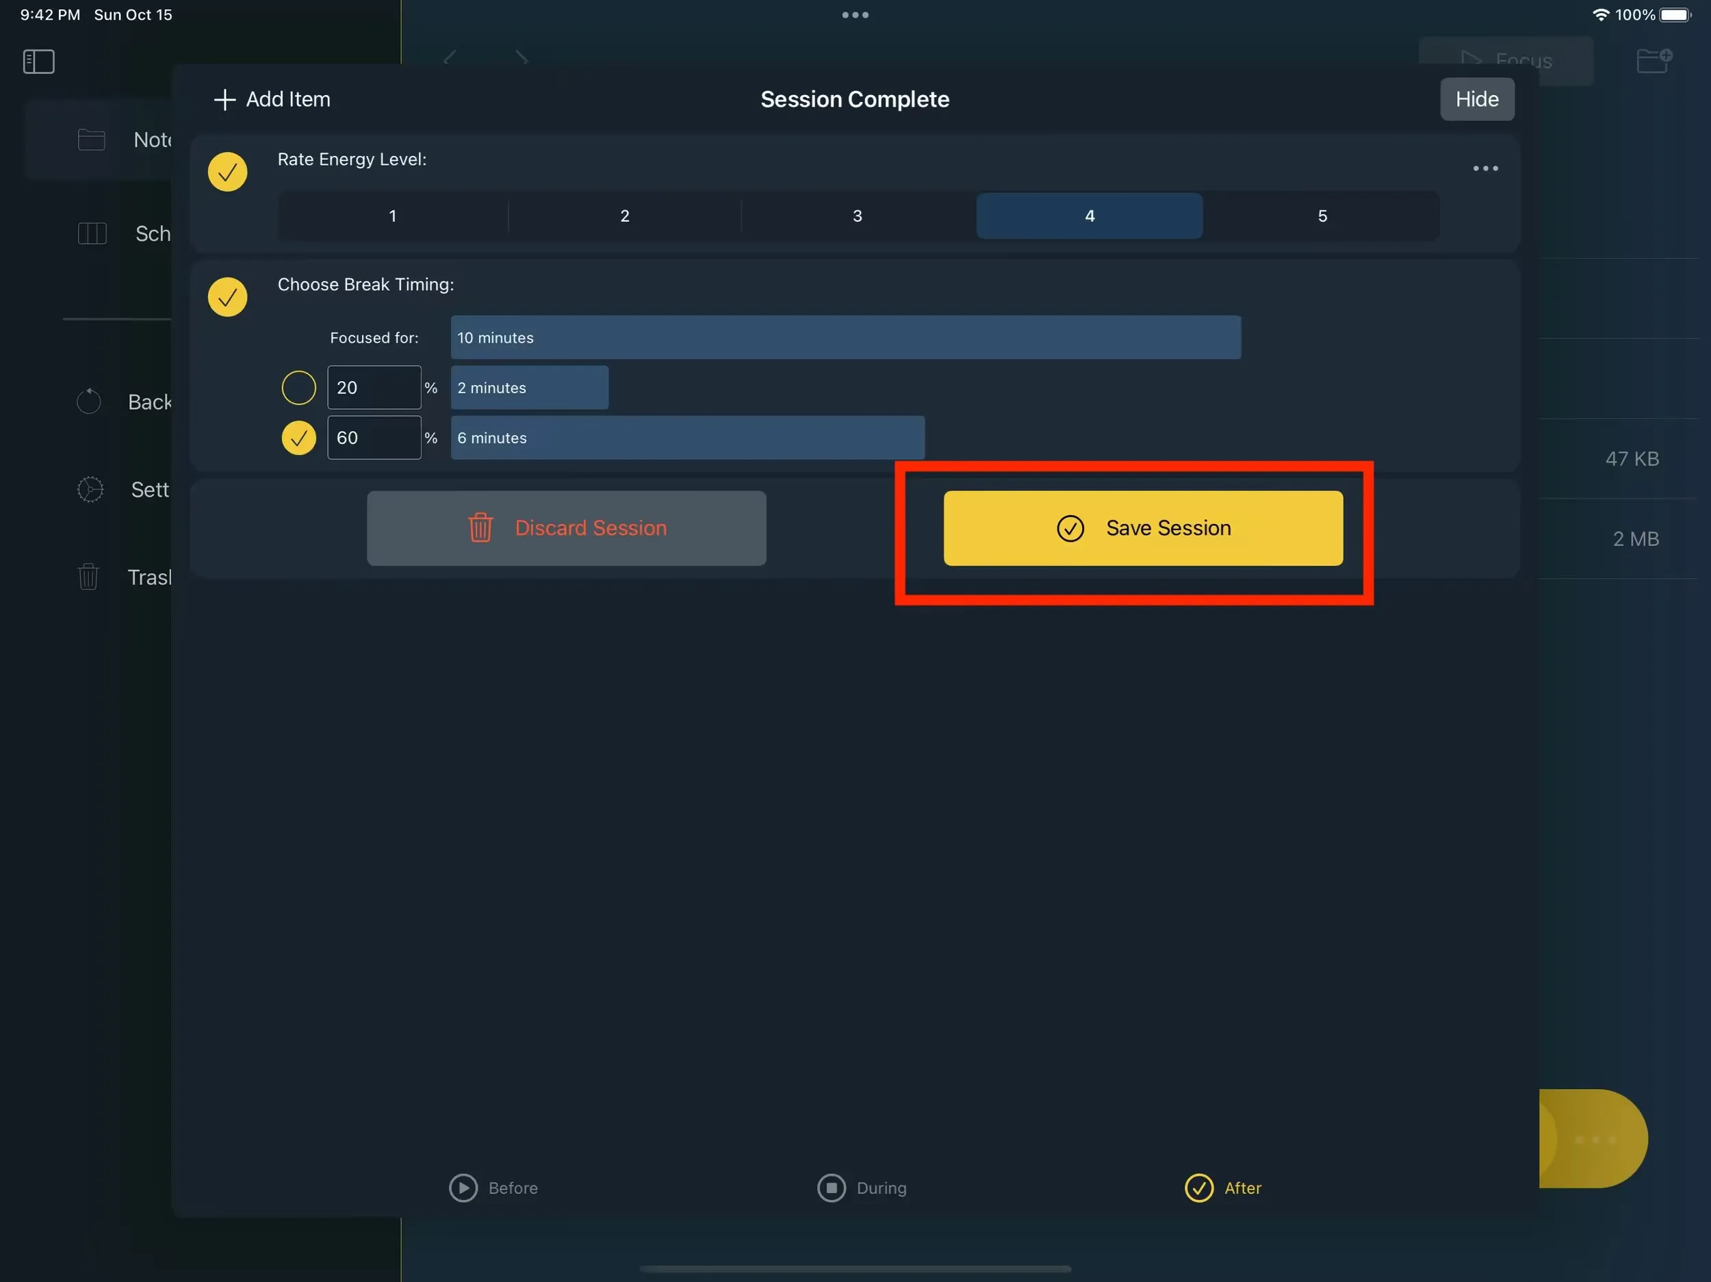Select the 20 percent break option
1711x1282 pixels.
[x=298, y=388]
